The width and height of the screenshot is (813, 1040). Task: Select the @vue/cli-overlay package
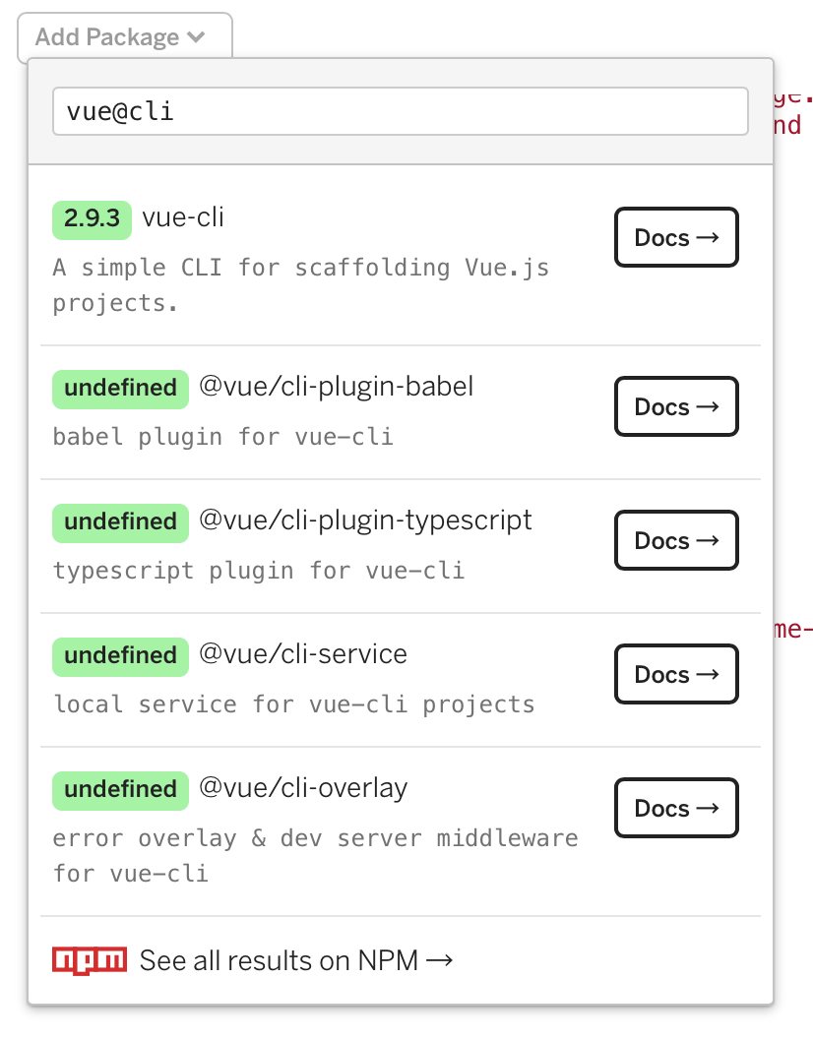click(302, 788)
